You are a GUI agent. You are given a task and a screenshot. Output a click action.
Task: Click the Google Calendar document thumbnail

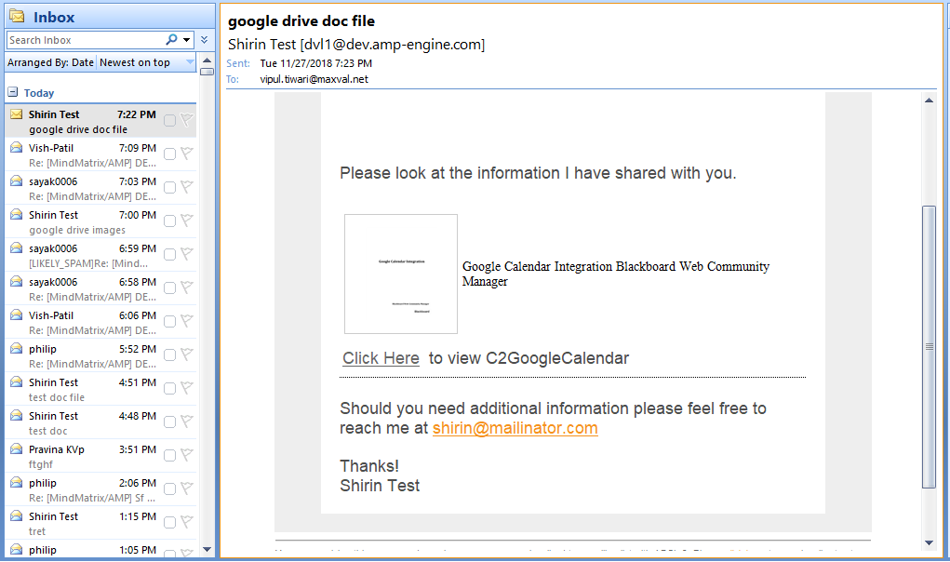click(x=401, y=274)
